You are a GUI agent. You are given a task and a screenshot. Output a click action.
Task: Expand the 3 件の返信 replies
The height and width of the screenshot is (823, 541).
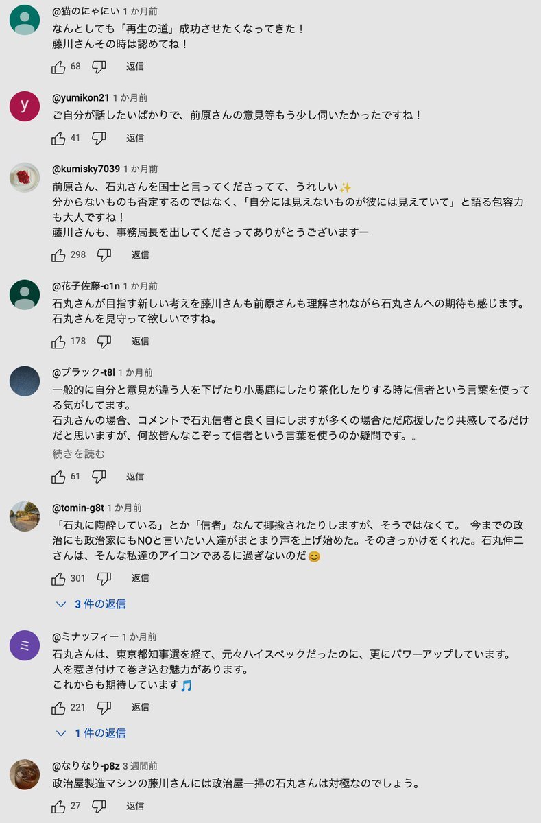[x=92, y=604]
